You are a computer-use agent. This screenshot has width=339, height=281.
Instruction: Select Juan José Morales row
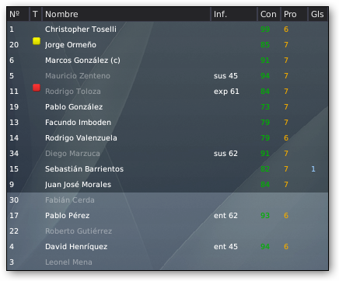167,185
